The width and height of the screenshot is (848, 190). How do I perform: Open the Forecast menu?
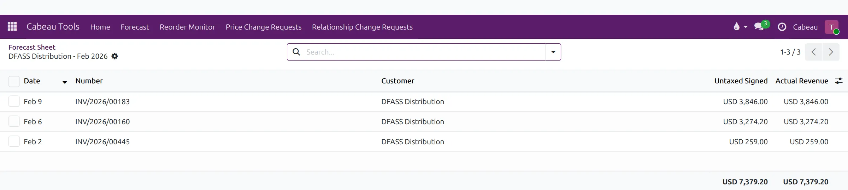pyautogui.click(x=135, y=27)
